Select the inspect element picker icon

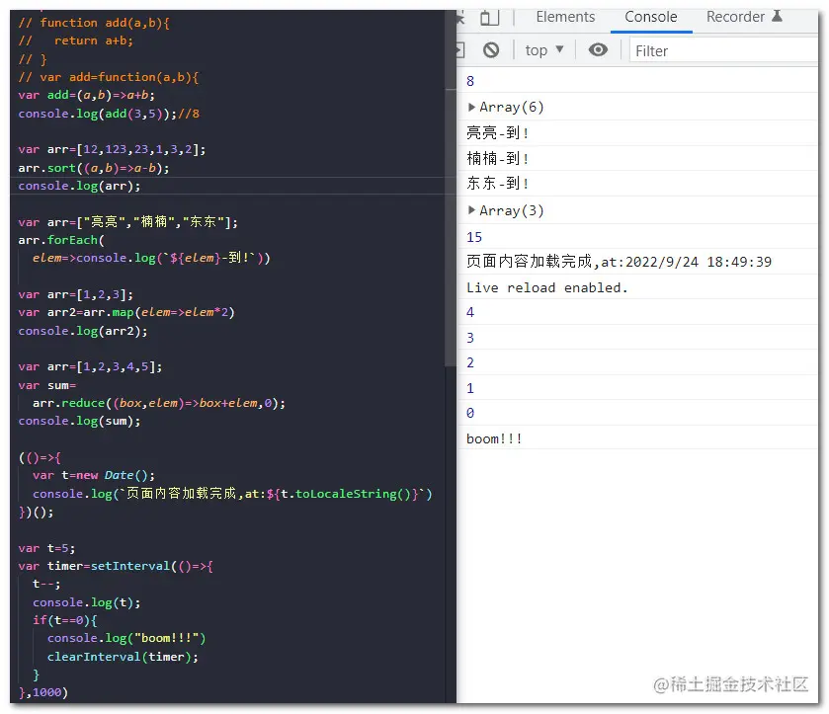click(460, 18)
